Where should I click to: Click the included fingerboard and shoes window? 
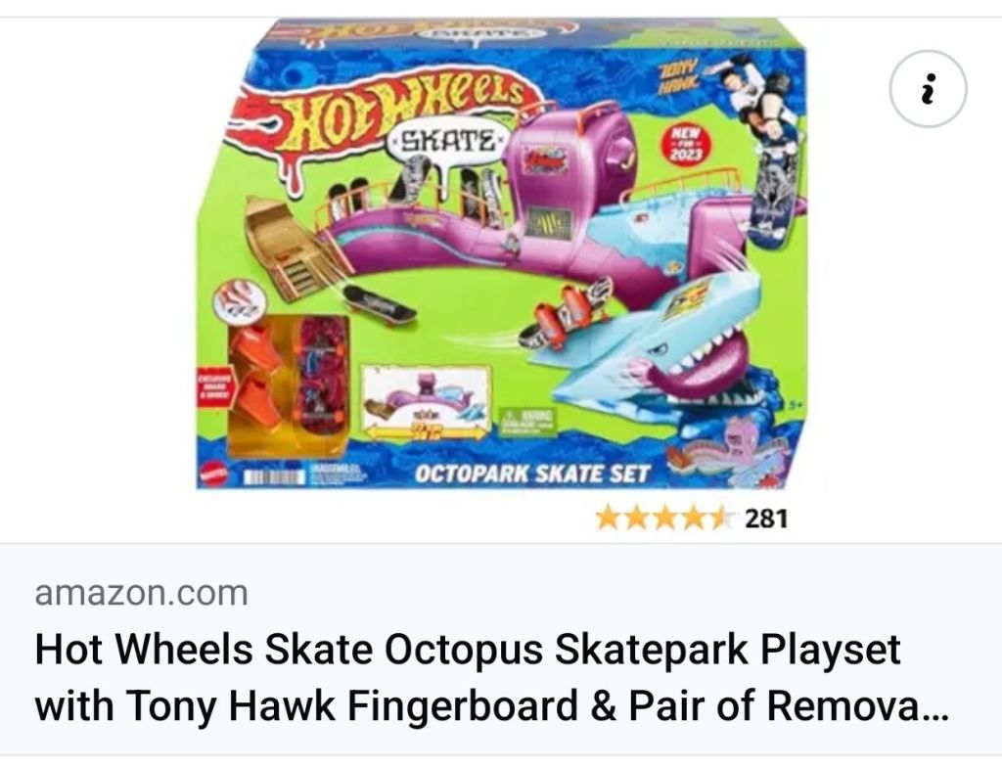pos(289,384)
